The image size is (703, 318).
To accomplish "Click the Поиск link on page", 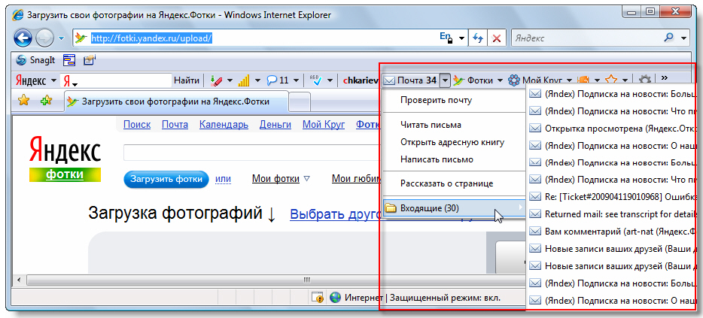I will click(137, 125).
